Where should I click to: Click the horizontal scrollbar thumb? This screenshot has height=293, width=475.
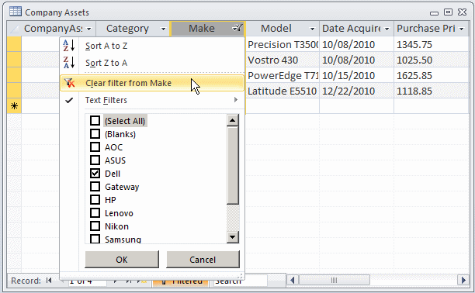[x=335, y=281]
